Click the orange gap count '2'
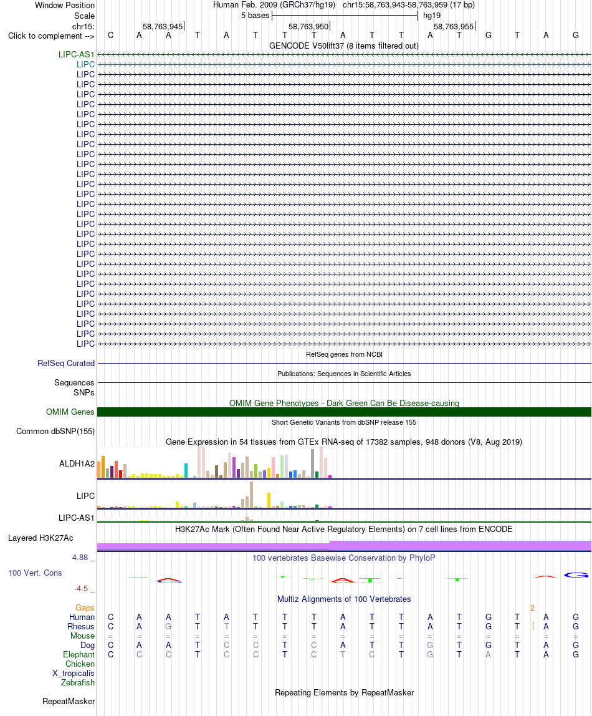This screenshot has height=716, width=592. point(532,607)
